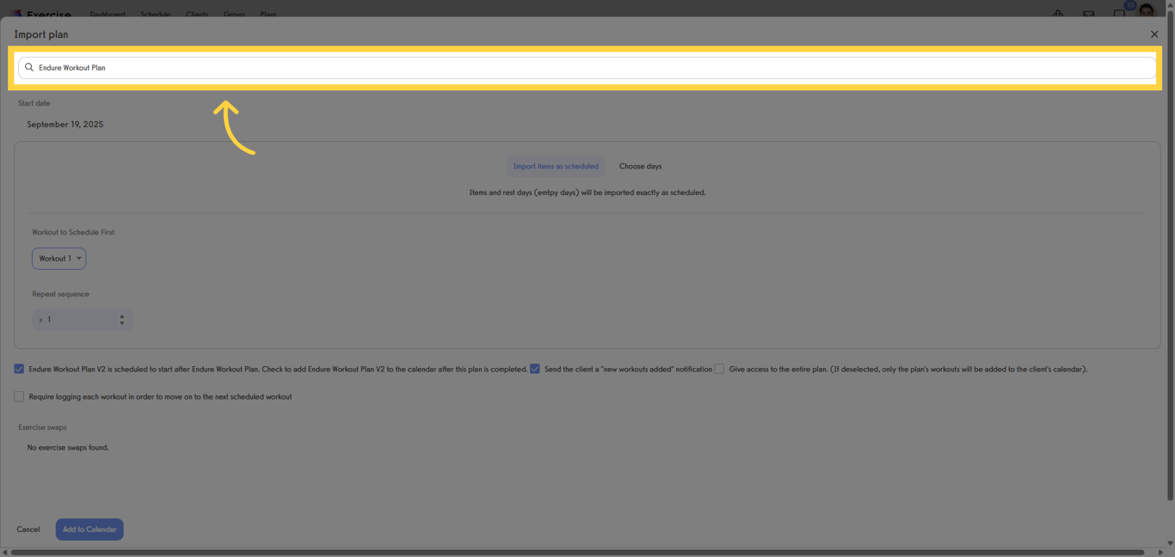Click the horizontal scrollbar at the bottom
1175x557 pixels.
point(576,552)
